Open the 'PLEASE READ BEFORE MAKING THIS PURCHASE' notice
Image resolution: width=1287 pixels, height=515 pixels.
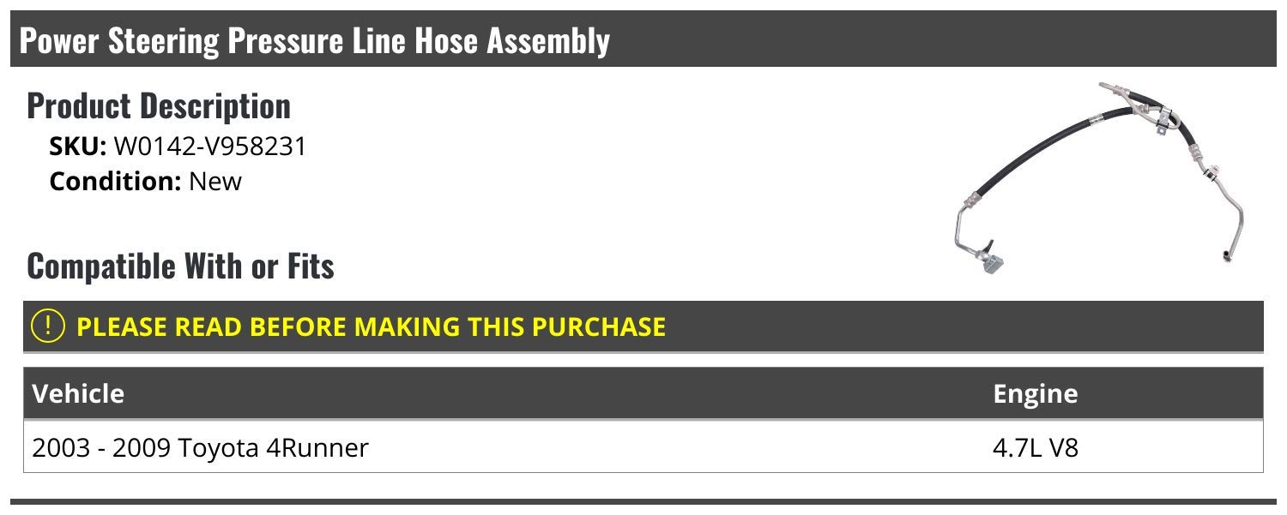(371, 326)
